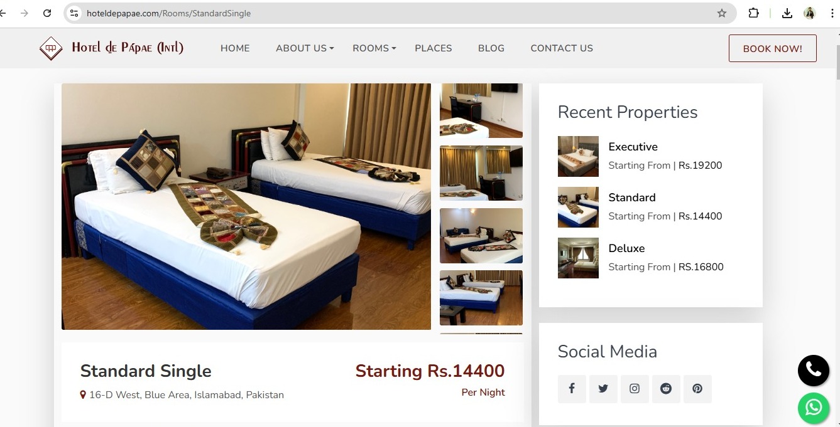
Task: Reload the page with the refresh icon
Action: coord(47,13)
